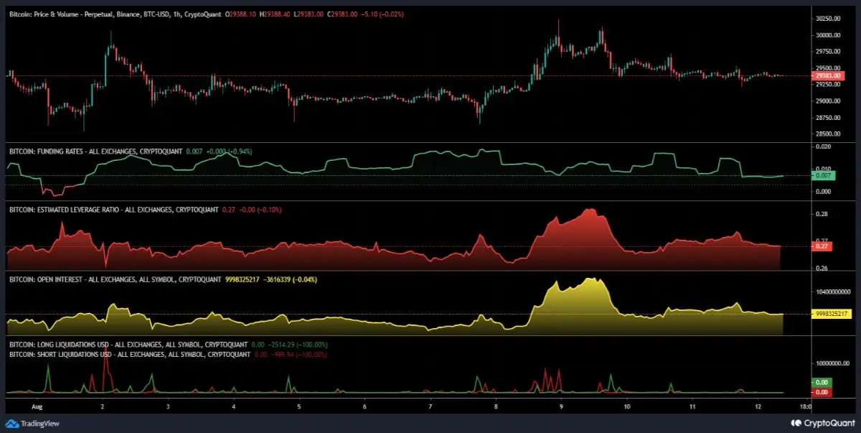Screen dimensions: 861x433
Task: Click the green funding rate tag 0.007 on axis
Action: click(822, 175)
